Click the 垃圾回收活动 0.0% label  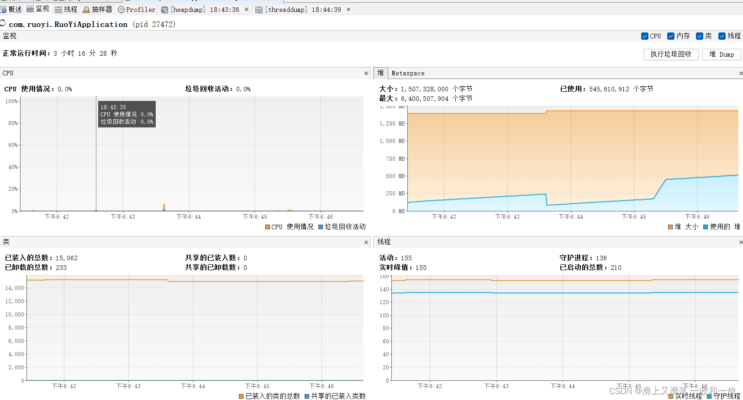click(218, 89)
